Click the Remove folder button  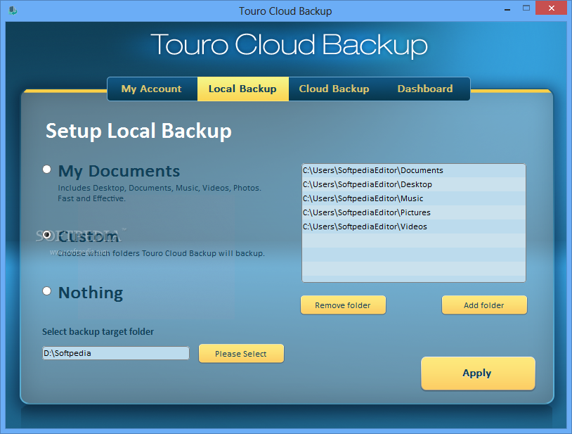(343, 305)
